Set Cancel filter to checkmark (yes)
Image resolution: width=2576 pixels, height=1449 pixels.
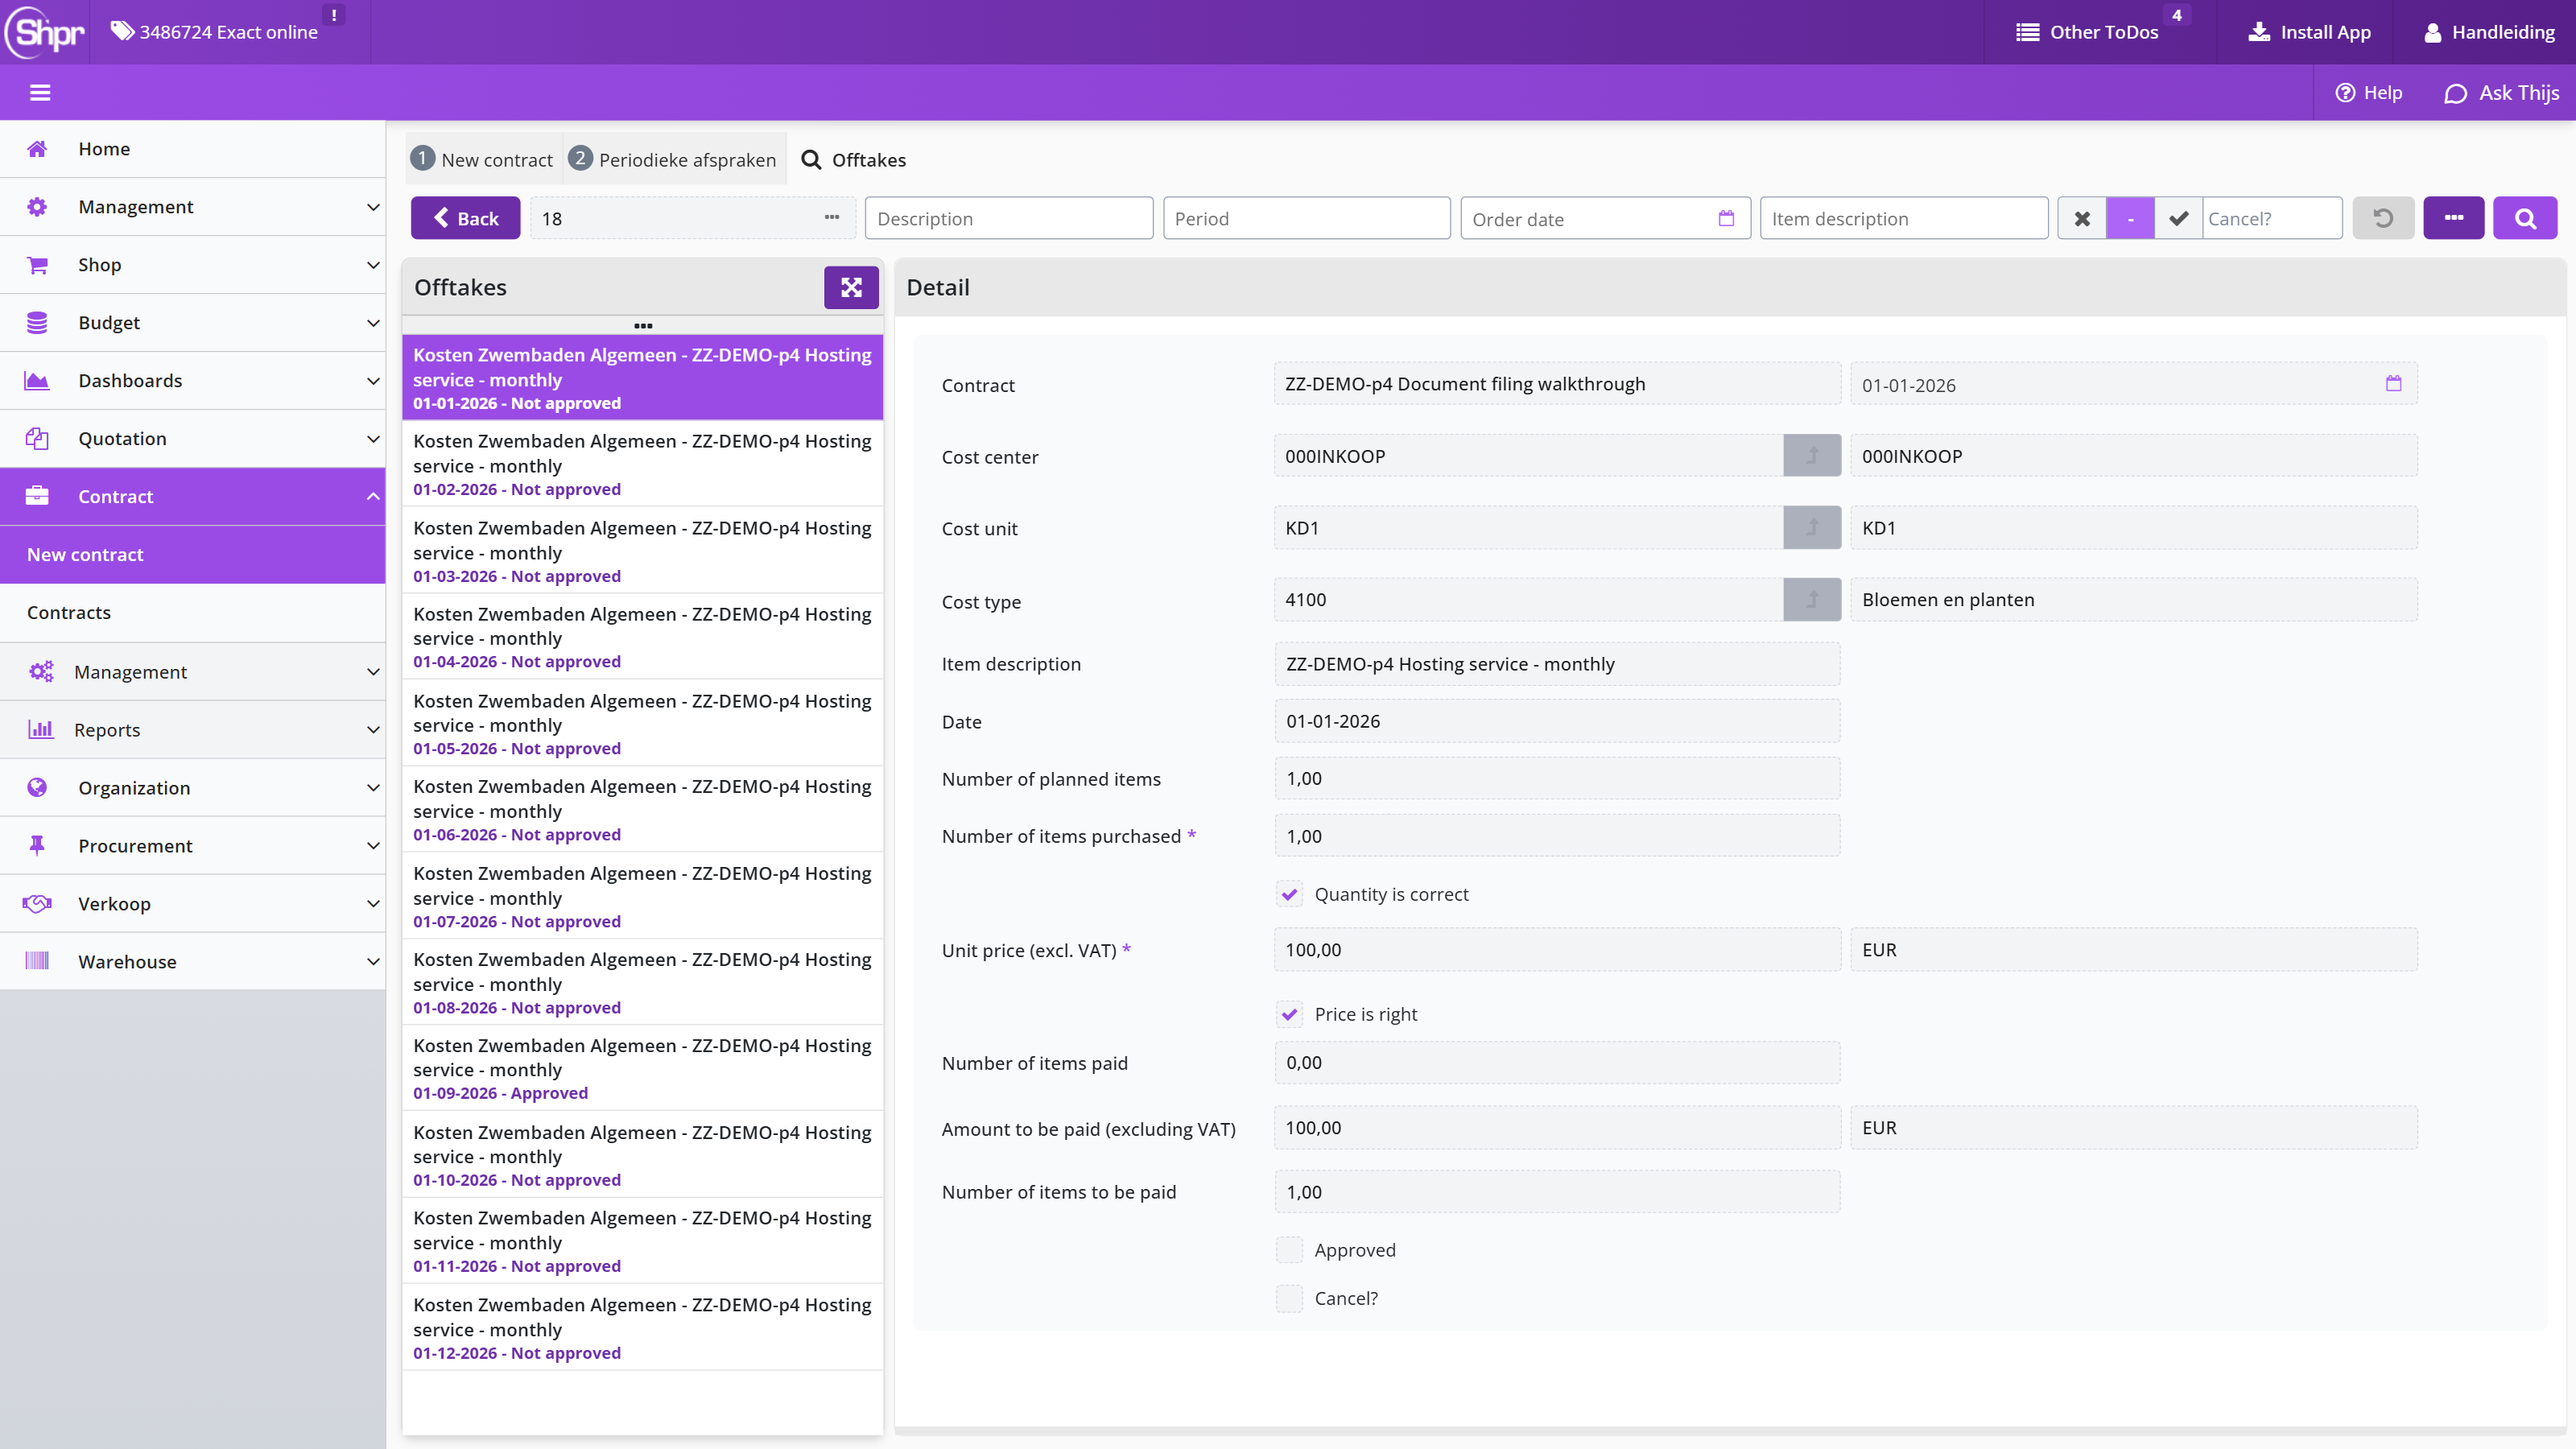coord(2178,218)
